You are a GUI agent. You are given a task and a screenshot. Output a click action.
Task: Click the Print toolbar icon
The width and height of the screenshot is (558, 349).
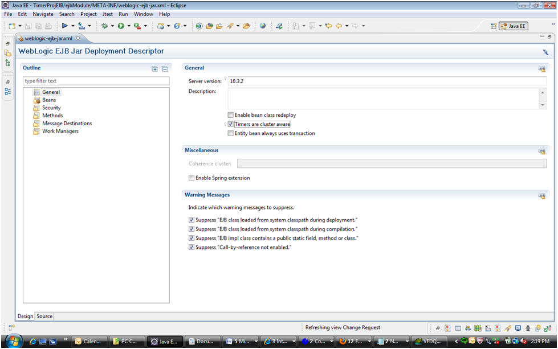coord(48,26)
